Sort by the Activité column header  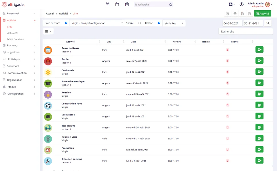[70, 42]
